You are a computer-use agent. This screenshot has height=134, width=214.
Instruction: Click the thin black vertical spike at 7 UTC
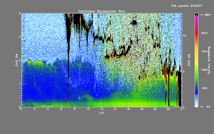click(68, 79)
